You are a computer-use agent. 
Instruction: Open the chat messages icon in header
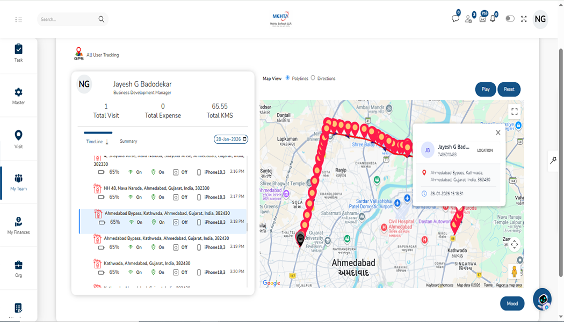pos(455,19)
